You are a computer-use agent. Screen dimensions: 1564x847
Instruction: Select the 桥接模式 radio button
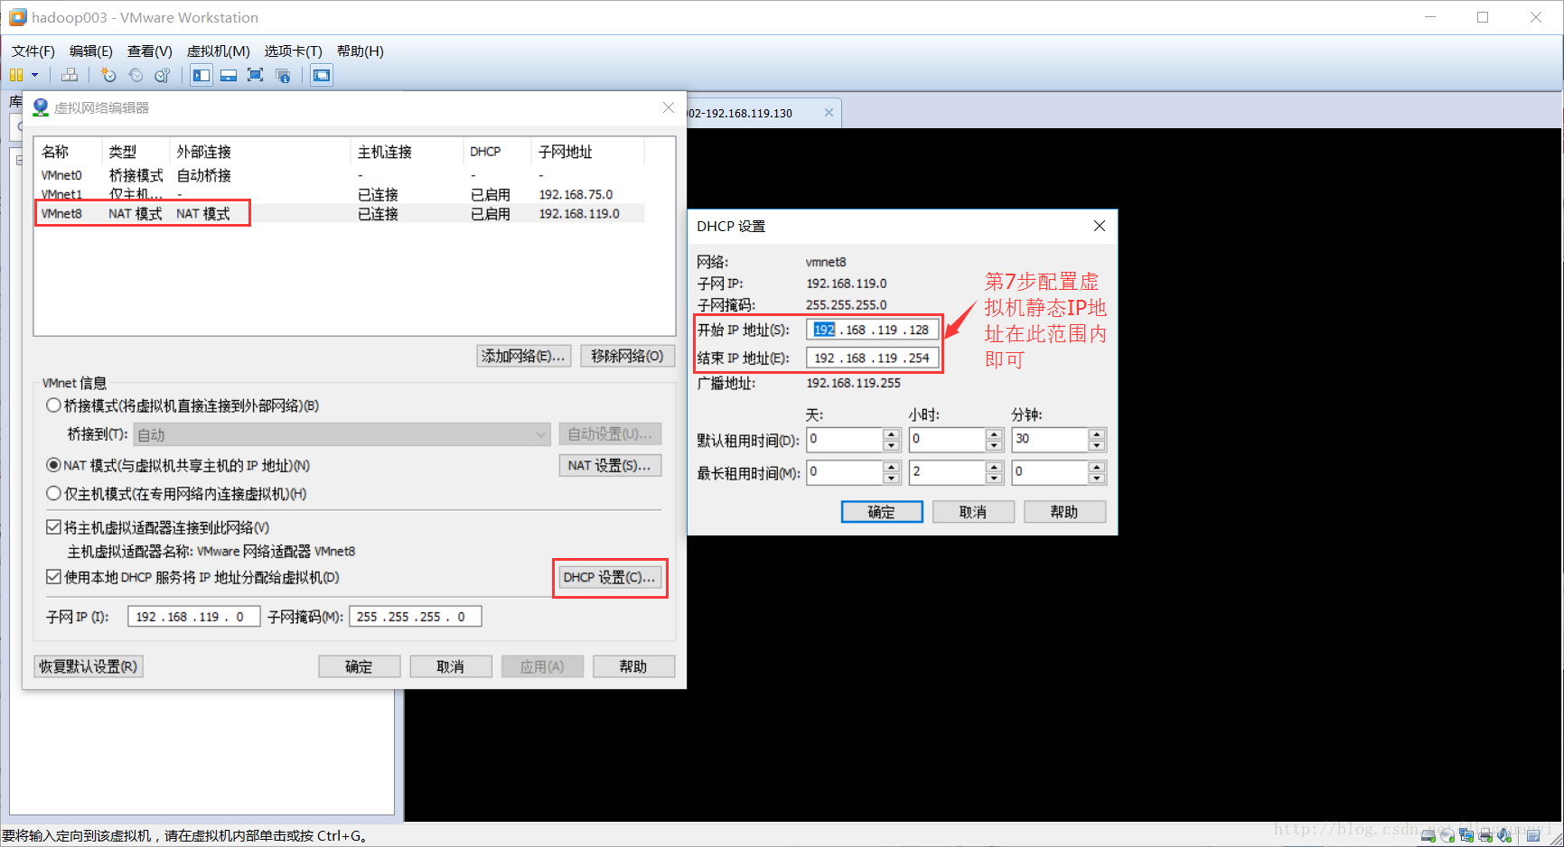pyautogui.click(x=54, y=405)
